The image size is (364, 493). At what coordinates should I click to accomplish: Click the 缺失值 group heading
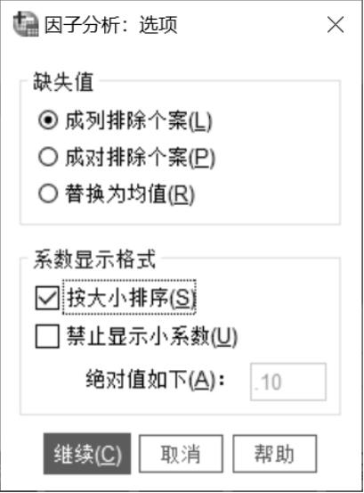(63, 82)
